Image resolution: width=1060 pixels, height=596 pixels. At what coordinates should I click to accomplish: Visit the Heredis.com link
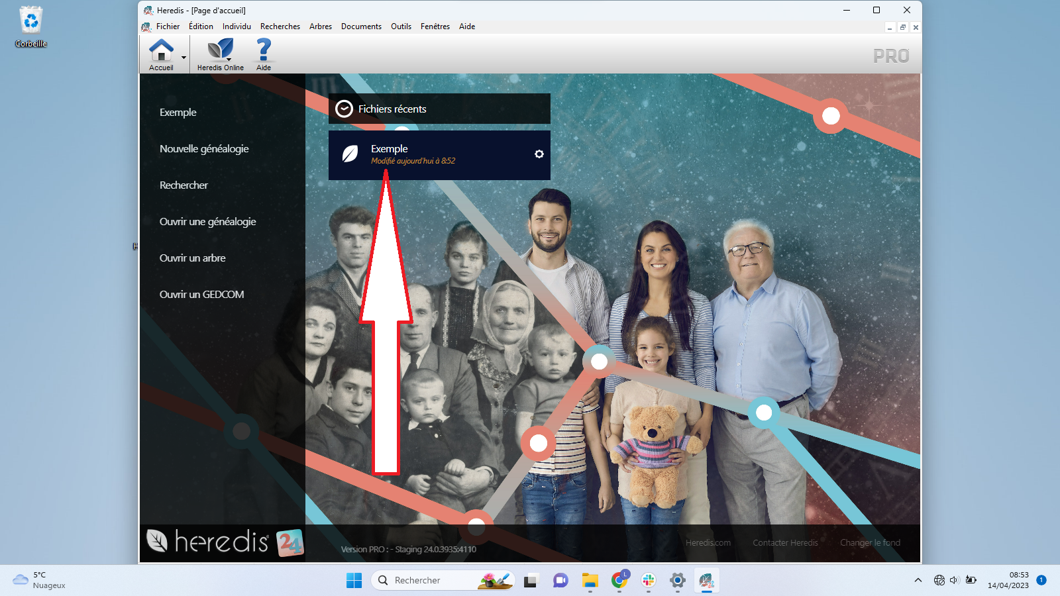click(x=708, y=543)
